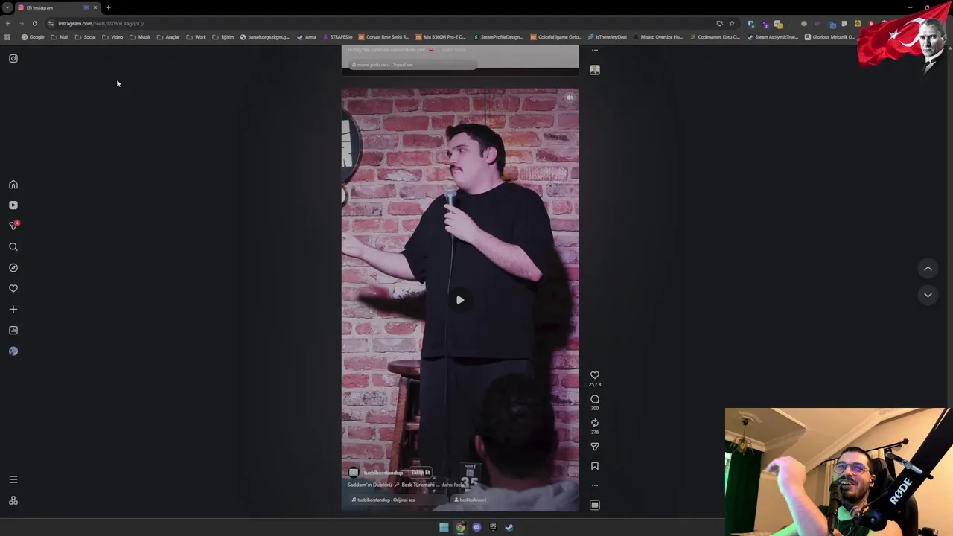Expand caption with daha fazla
This screenshot has width=953, height=536.
coord(453,485)
